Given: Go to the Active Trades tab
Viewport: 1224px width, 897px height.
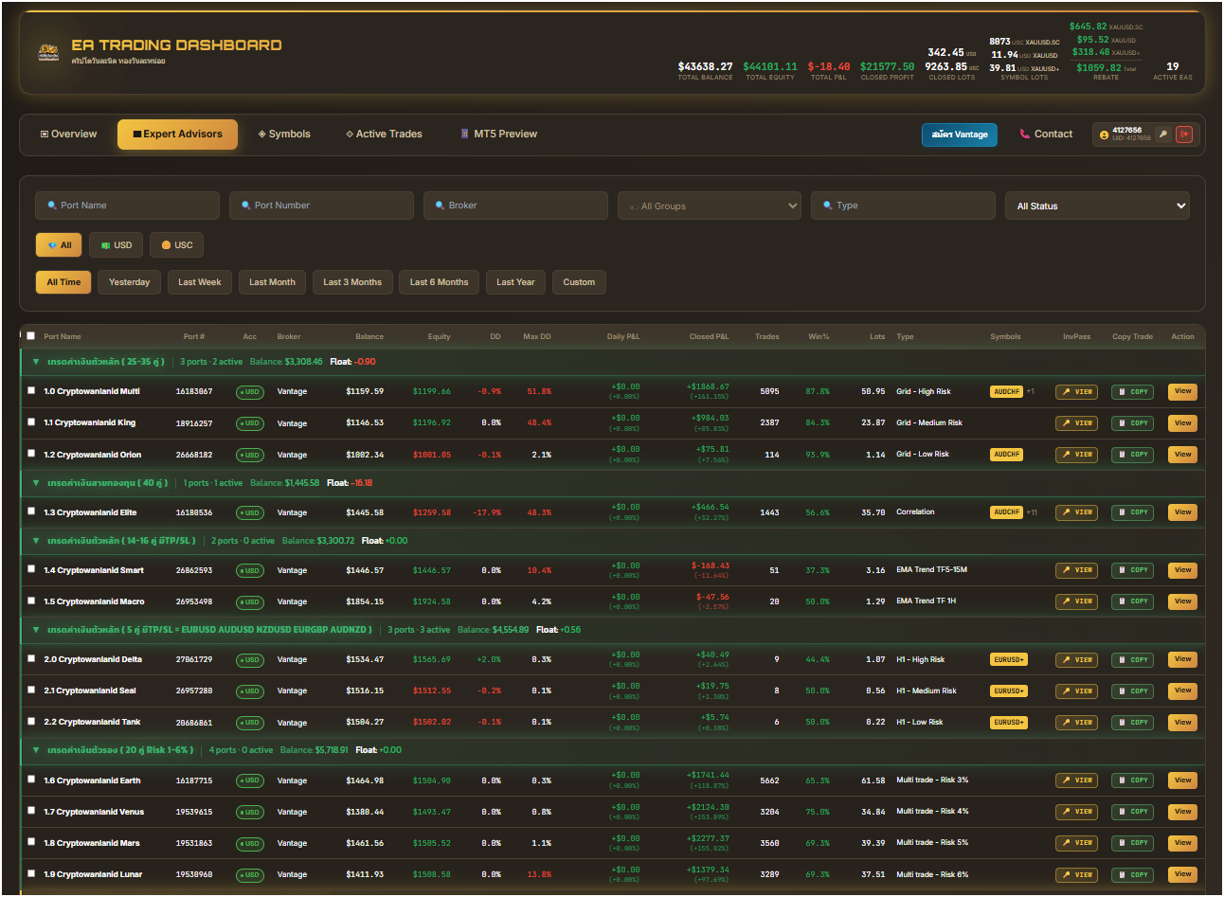Looking at the screenshot, I should pyautogui.click(x=384, y=135).
